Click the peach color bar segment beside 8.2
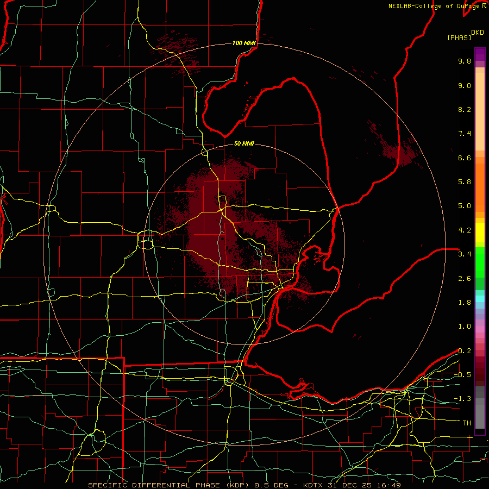Viewport: 489px width, 489px height. tap(480, 111)
